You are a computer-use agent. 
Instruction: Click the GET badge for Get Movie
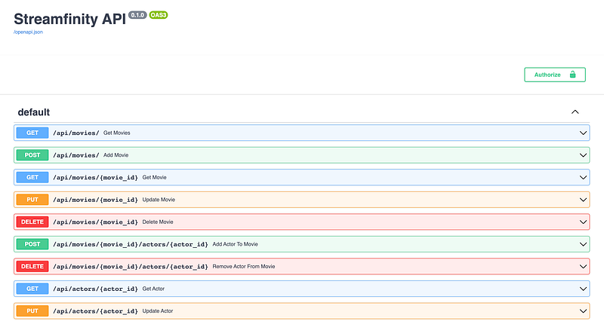pyautogui.click(x=32, y=178)
